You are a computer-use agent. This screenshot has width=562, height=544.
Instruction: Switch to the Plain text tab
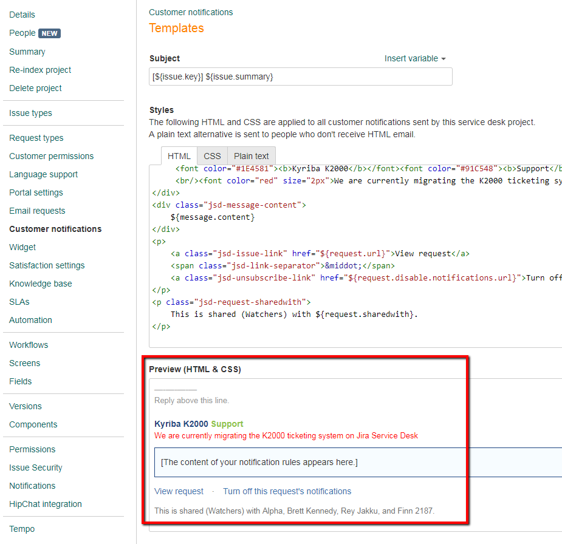click(x=251, y=155)
